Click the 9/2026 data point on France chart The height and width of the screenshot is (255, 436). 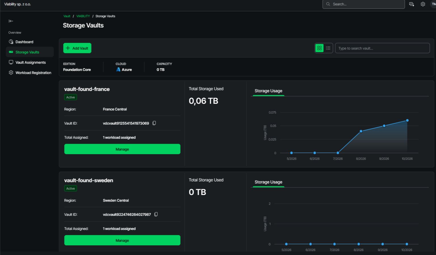(384, 126)
